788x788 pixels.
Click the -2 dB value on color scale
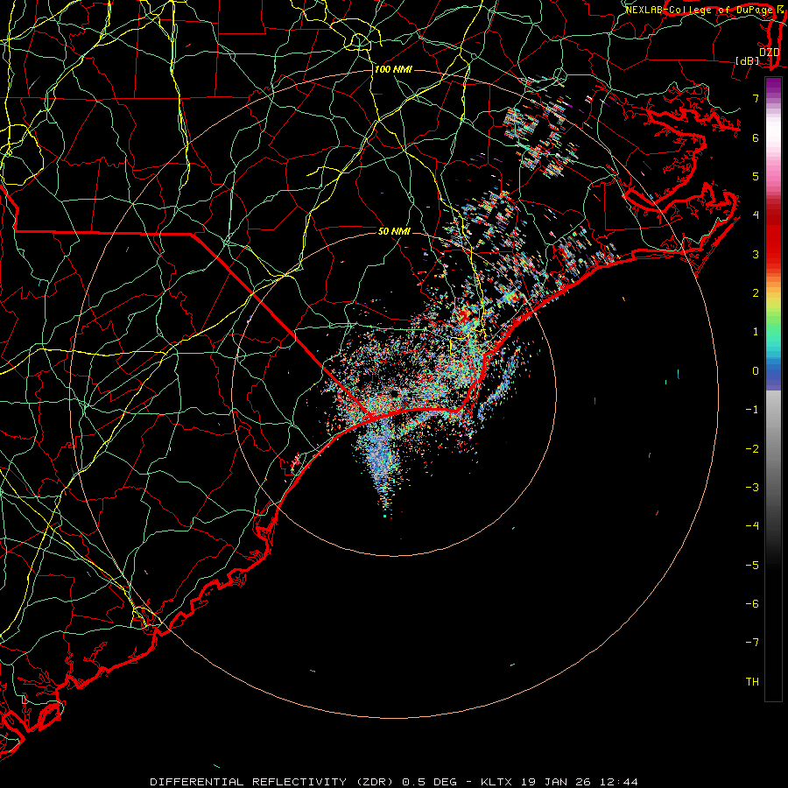[752, 449]
